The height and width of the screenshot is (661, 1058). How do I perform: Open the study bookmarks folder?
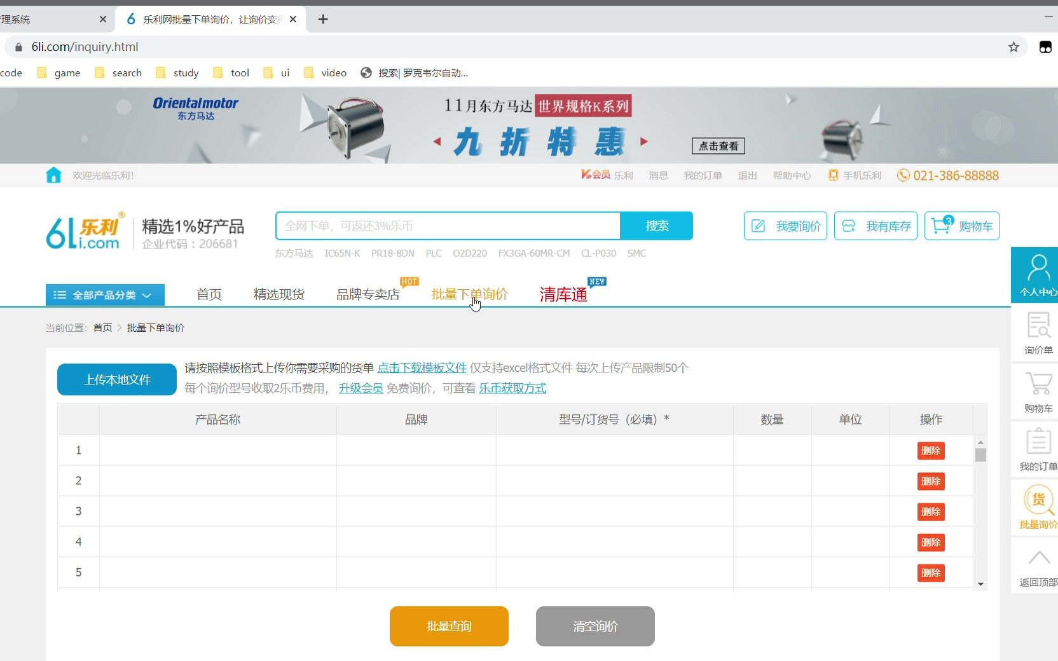pos(177,73)
